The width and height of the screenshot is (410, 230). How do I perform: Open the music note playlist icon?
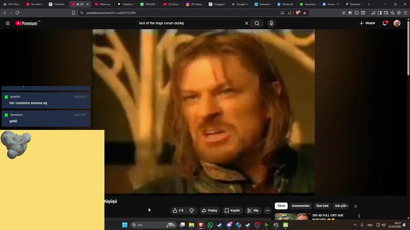point(373,13)
